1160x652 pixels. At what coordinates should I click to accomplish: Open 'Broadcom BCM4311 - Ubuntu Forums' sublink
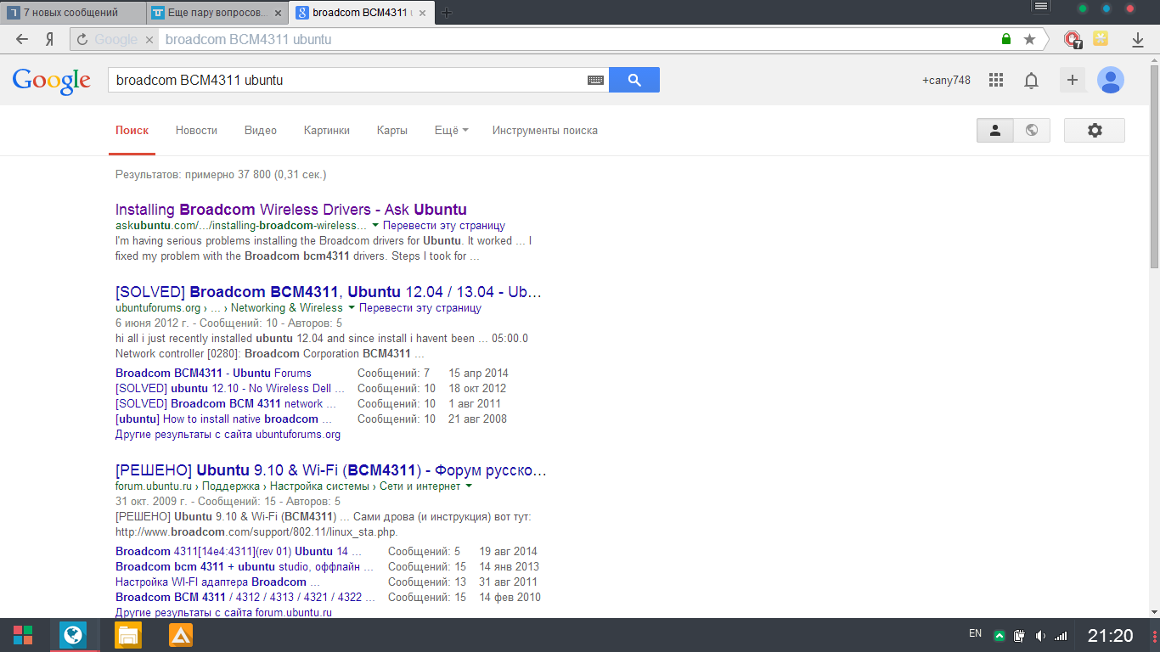coord(213,374)
